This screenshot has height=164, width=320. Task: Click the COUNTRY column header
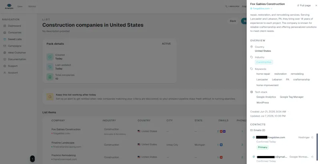[x=144, y=121]
